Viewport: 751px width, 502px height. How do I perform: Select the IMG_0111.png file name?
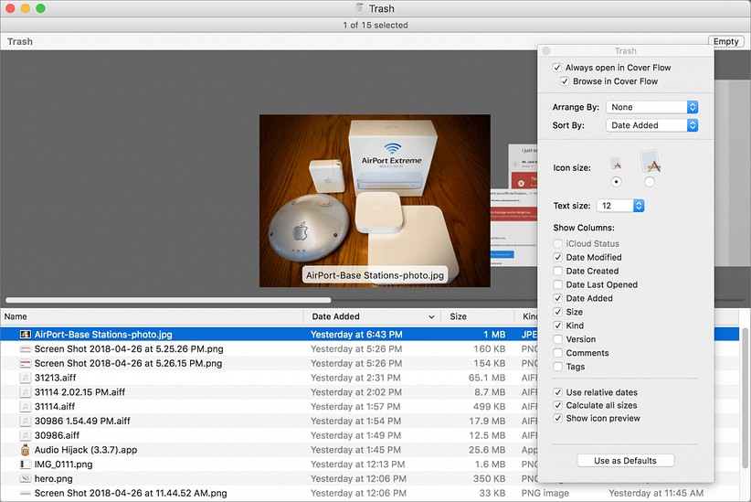click(63, 465)
